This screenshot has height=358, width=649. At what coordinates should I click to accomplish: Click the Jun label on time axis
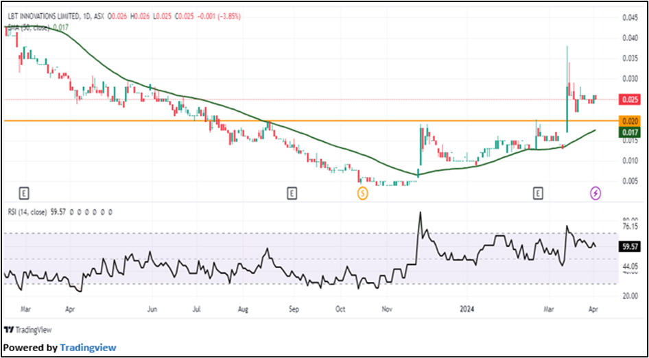click(152, 309)
